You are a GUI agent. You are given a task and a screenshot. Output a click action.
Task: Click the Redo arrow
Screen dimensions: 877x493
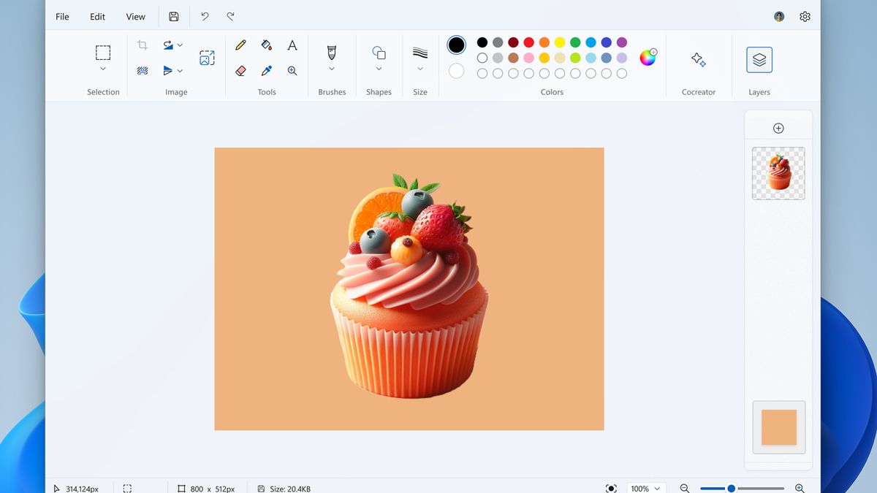point(231,16)
